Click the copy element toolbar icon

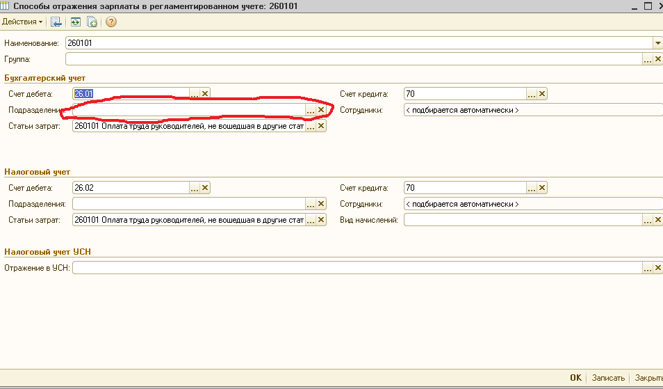point(92,22)
